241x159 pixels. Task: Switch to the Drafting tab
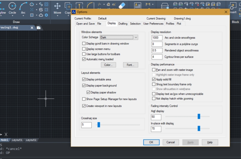(123, 24)
